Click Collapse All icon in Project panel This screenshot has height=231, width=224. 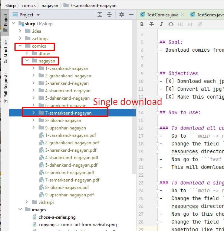pos(109,15)
